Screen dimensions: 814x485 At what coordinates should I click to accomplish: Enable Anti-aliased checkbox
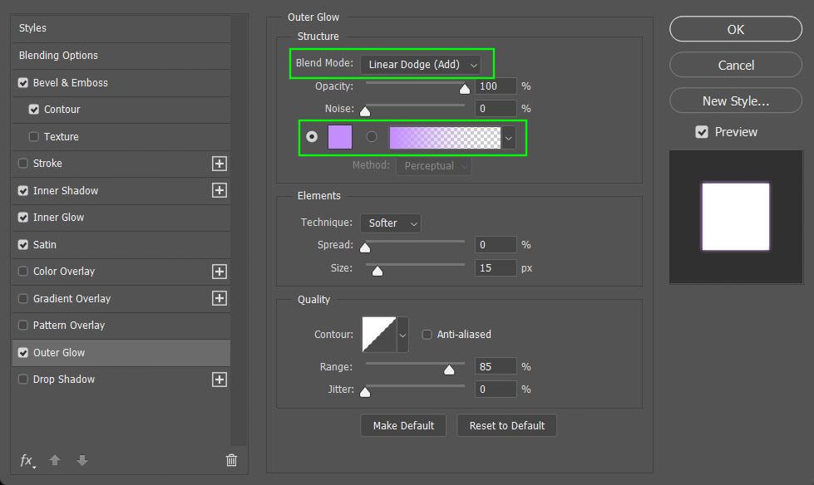point(427,335)
